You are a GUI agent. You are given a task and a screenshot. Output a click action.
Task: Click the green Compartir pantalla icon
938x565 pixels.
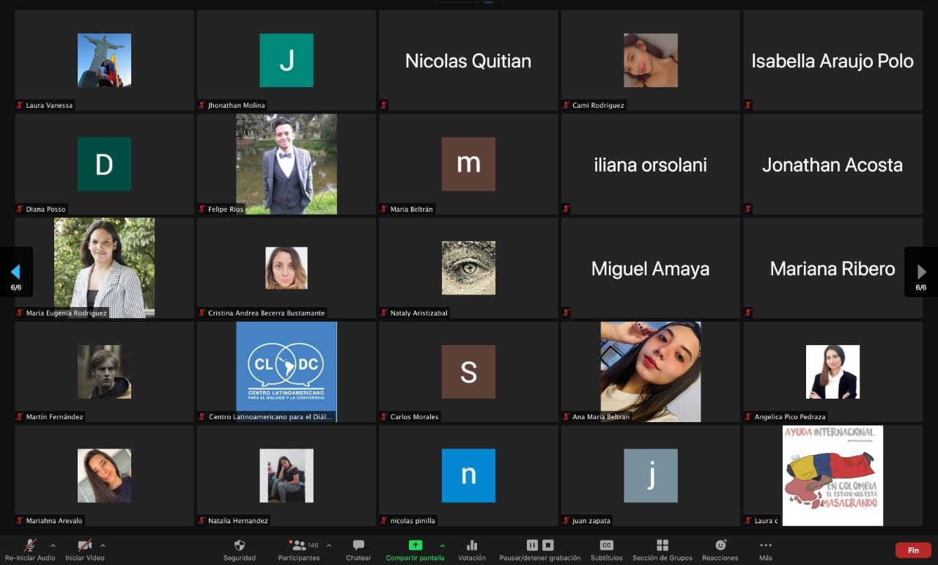pyautogui.click(x=415, y=545)
